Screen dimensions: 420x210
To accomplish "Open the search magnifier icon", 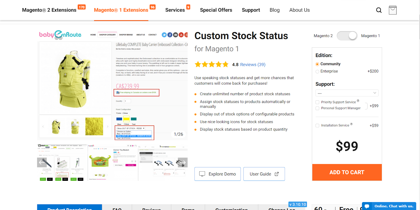I will [379, 10].
